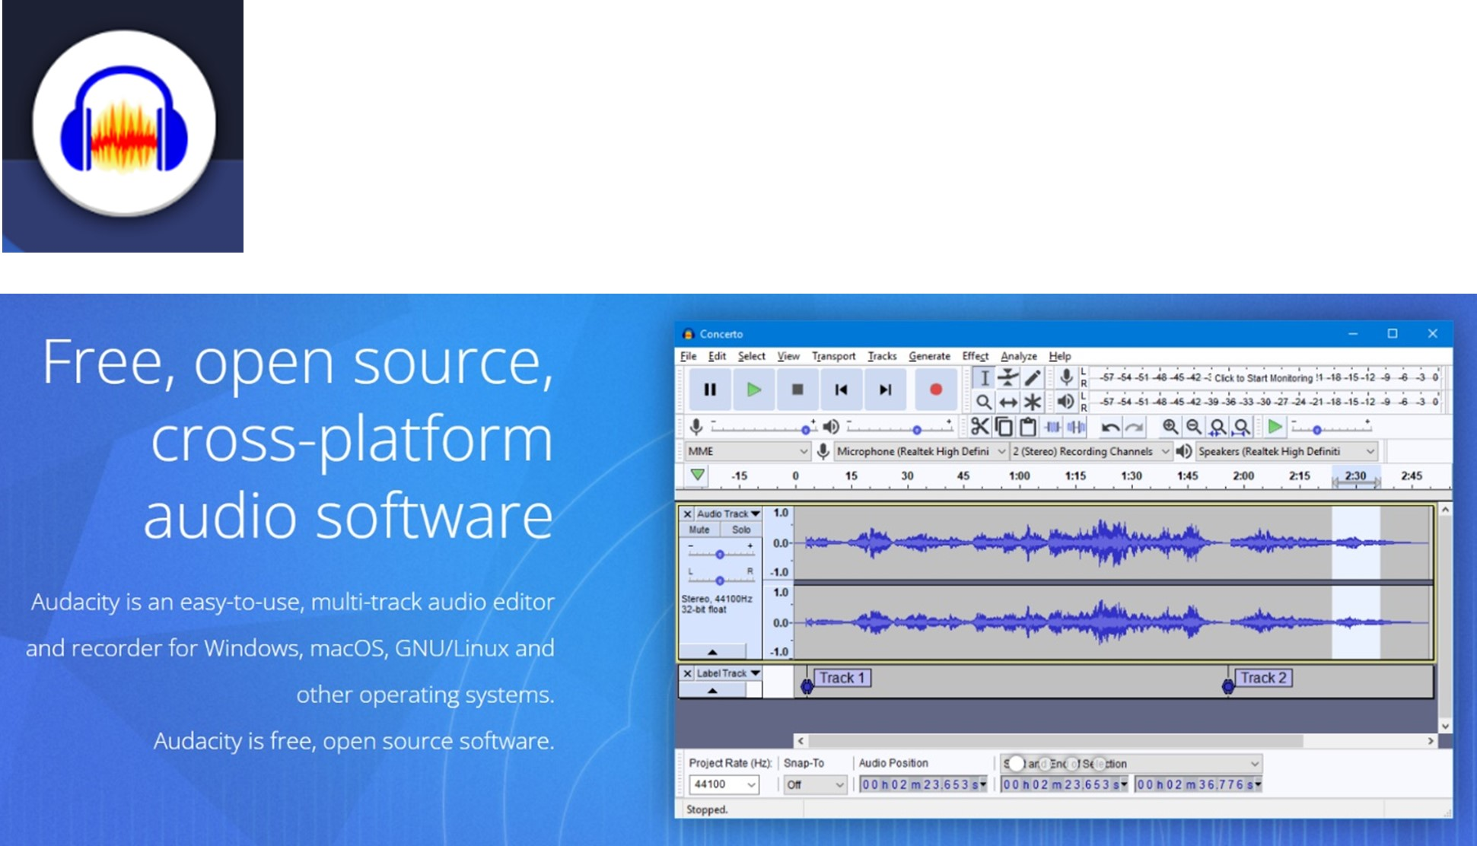The width and height of the screenshot is (1477, 846).
Task: Click the horizontal scrollbar right arrow
Action: [x=1431, y=740]
